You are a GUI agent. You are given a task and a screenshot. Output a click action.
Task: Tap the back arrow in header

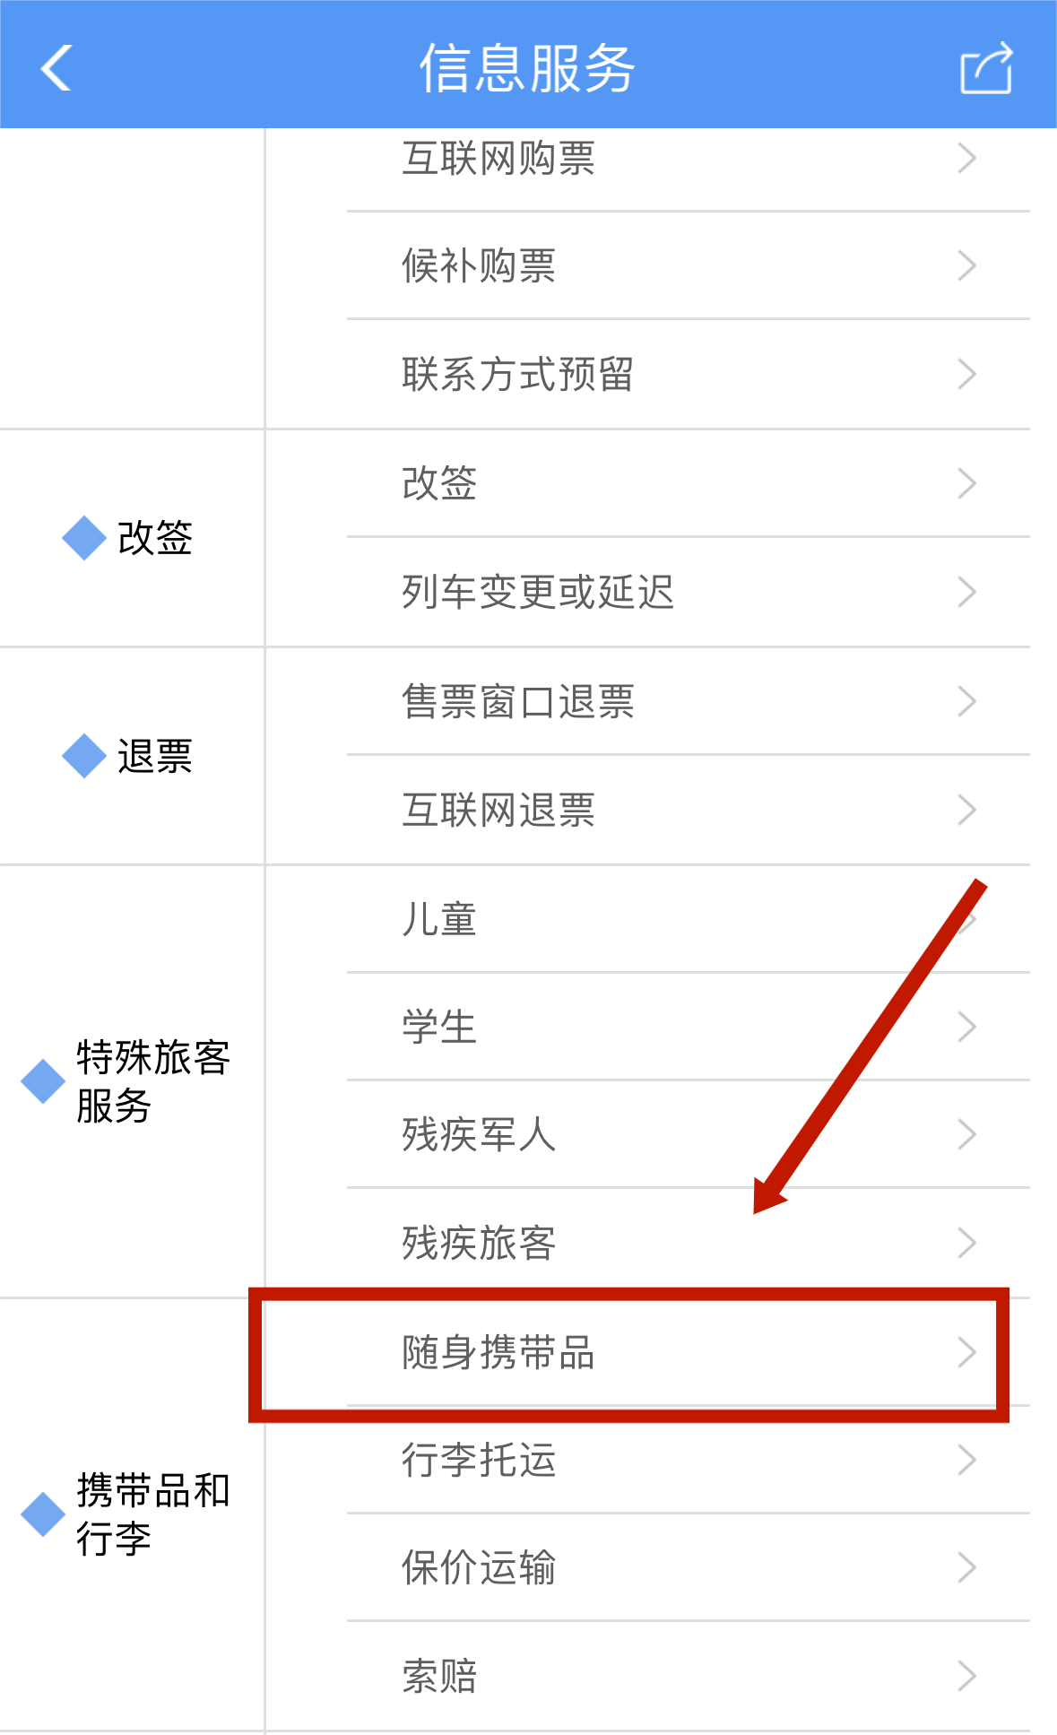(x=56, y=68)
